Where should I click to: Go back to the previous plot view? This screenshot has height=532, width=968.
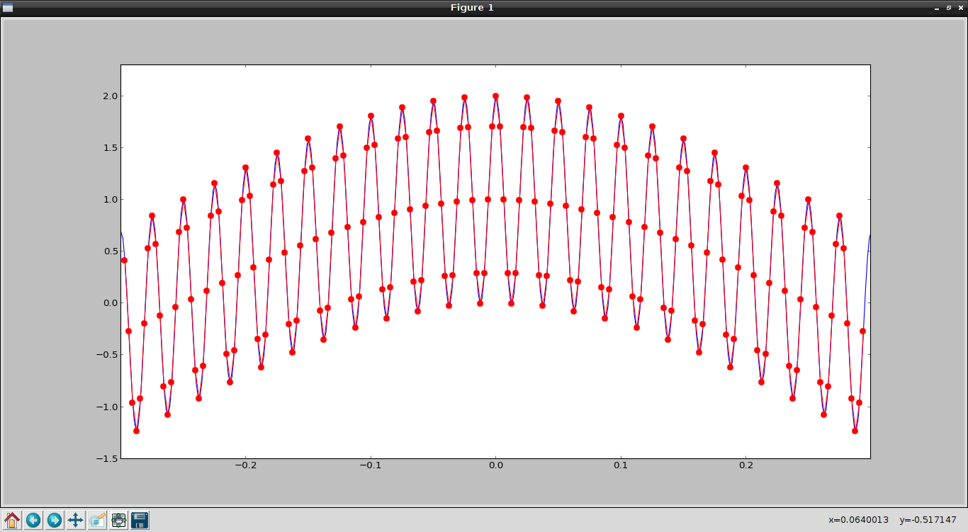coord(33,520)
